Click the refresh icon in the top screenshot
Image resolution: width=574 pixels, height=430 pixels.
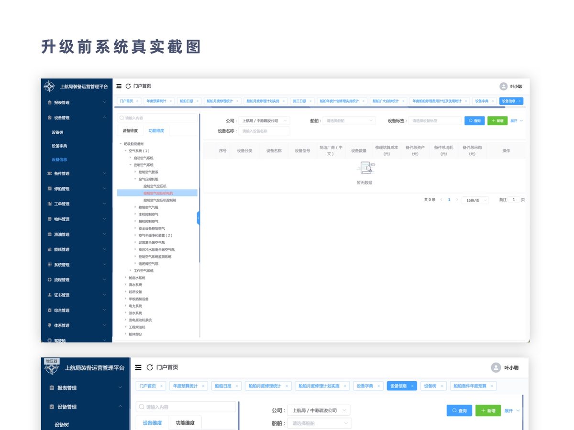pos(128,86)
